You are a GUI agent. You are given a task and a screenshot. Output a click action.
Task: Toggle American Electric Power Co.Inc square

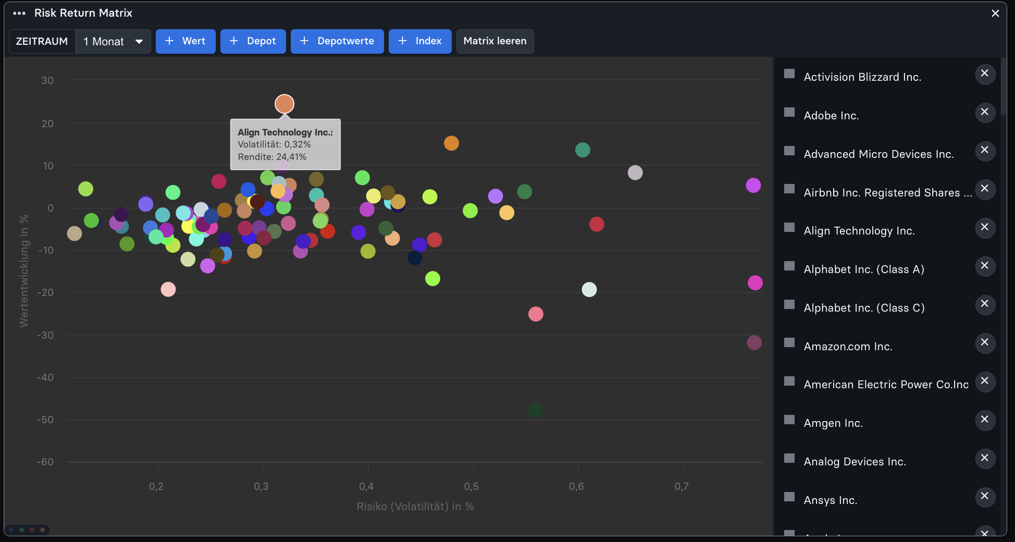pyautogui.click(x=789, y=381)
